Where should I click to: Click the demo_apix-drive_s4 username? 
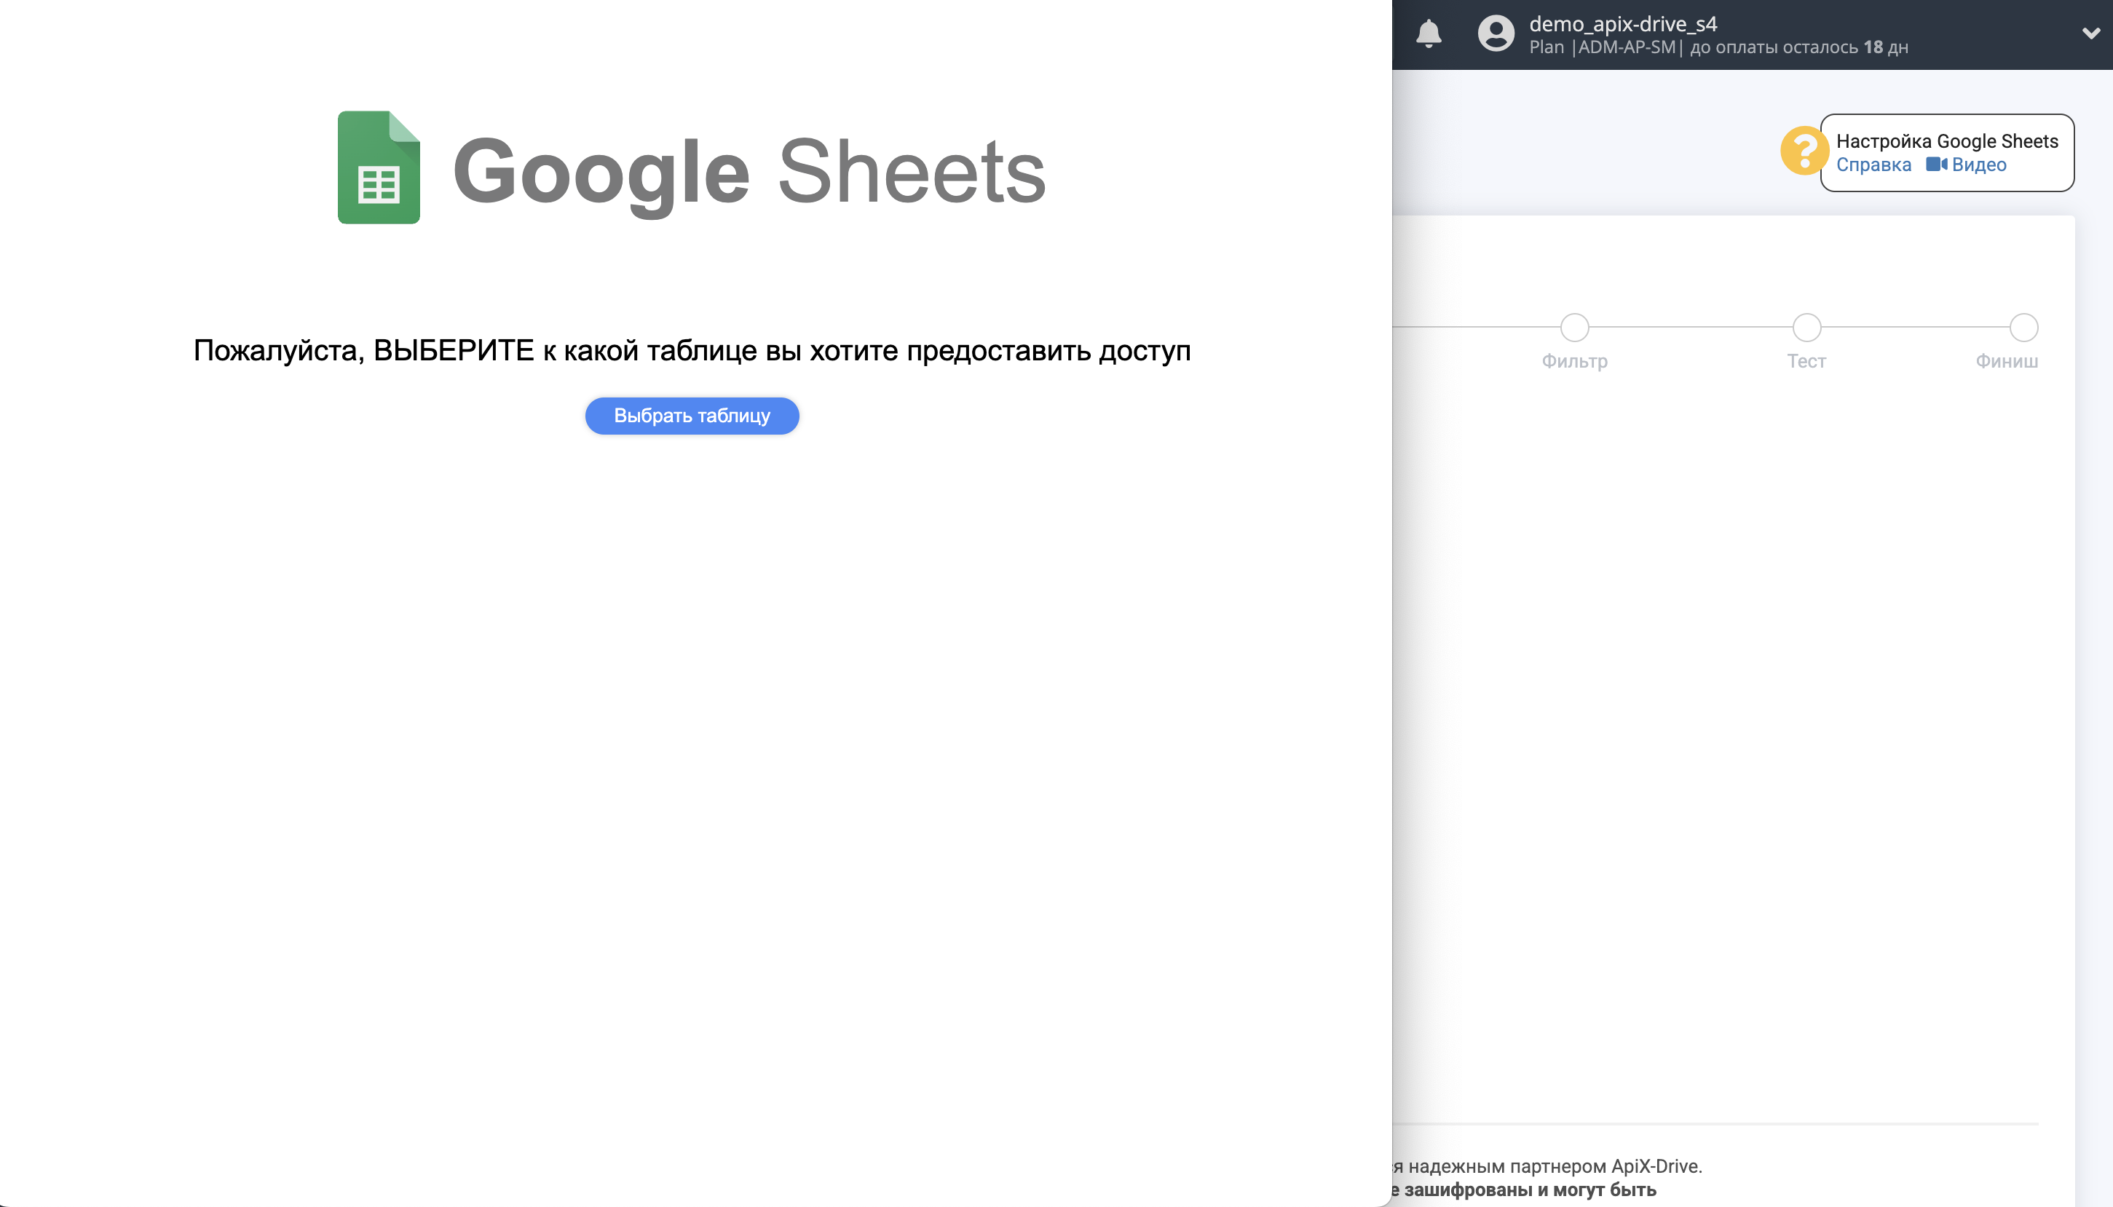pos(1622,24)
